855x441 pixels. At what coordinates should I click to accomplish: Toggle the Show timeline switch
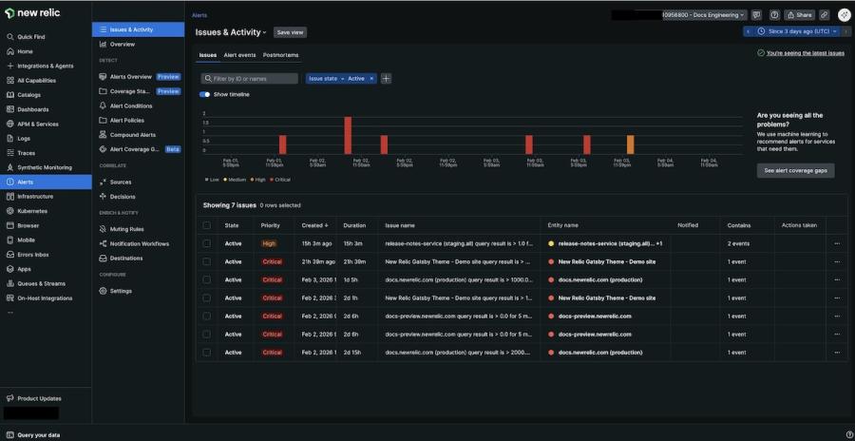205,94
